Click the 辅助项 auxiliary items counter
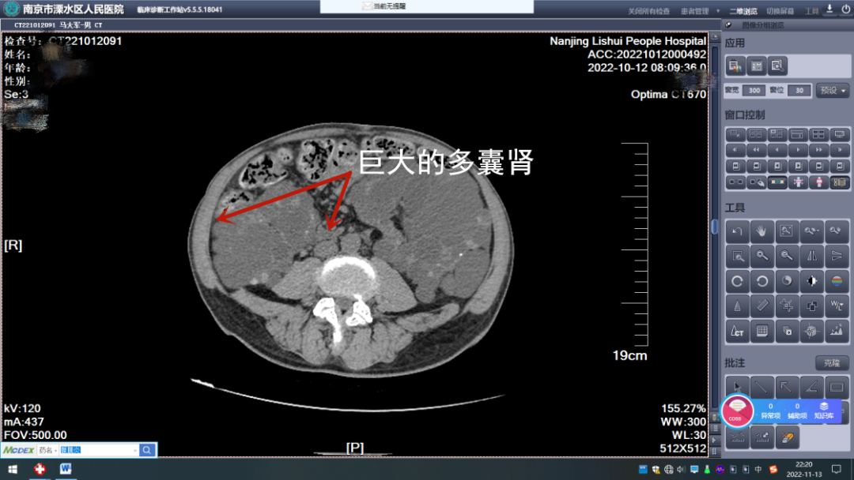 (x=797, y=411)
